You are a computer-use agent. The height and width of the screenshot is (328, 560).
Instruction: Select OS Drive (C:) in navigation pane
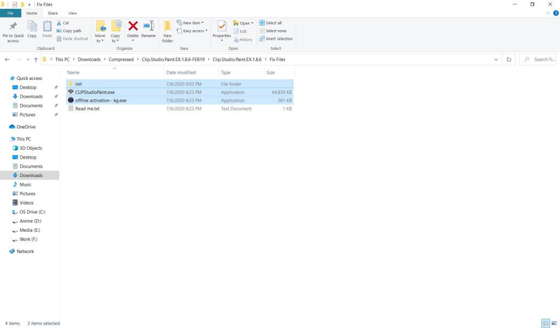point(32,212)
